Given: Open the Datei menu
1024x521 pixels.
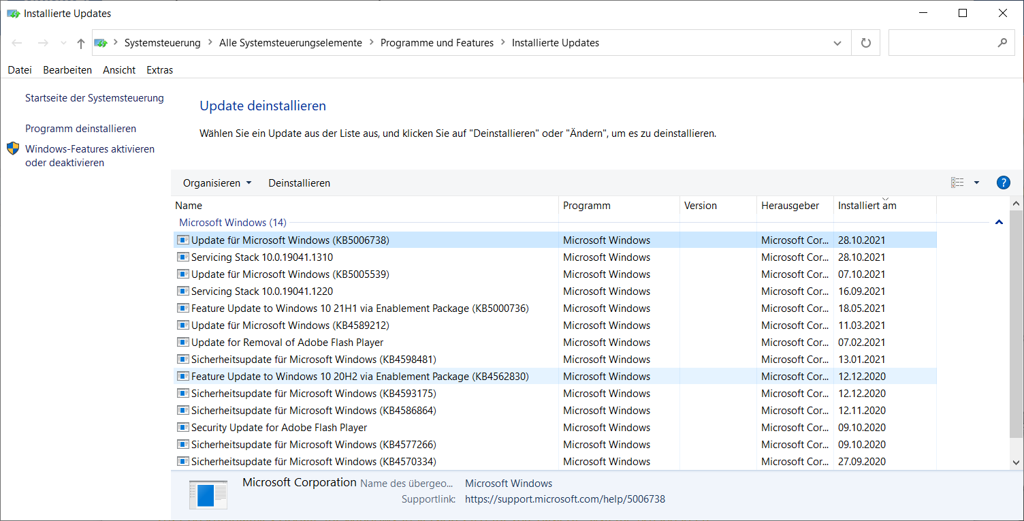Looking at the screenshot, I should pyautogui.click(x=20, y=70).
